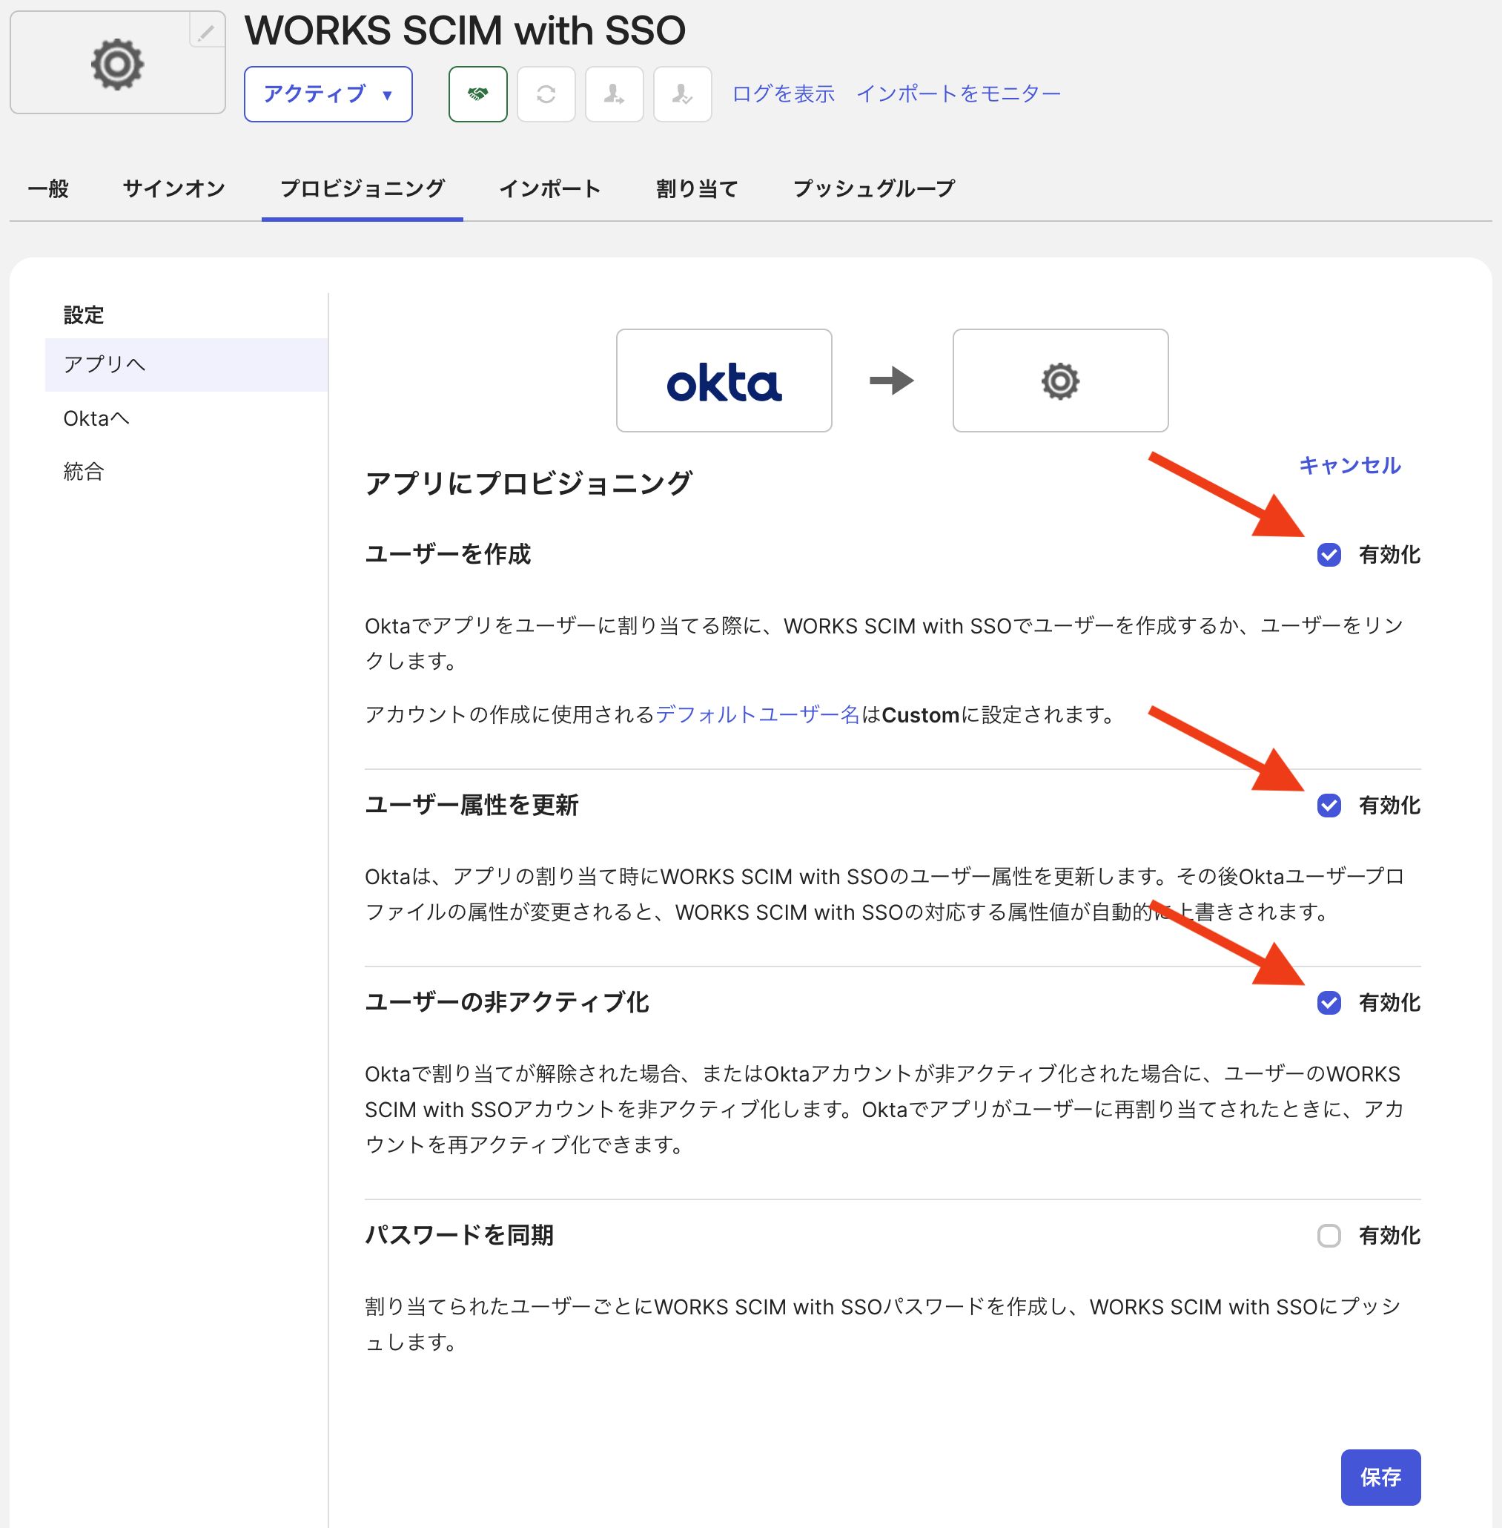This screenshot has height=1528, width=1502.
Task: Click the キャンセル link
Action: (1351, 466)
